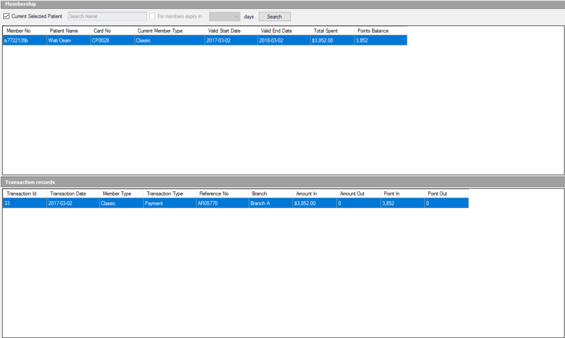Viewport: 565px width, 338px height.
Task: Uncheck the Current Selected Patient checkbox
Action: click(7, 16)
